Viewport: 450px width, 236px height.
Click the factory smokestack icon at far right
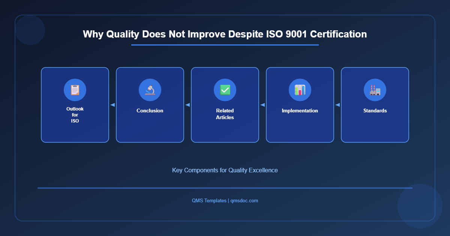375,90
